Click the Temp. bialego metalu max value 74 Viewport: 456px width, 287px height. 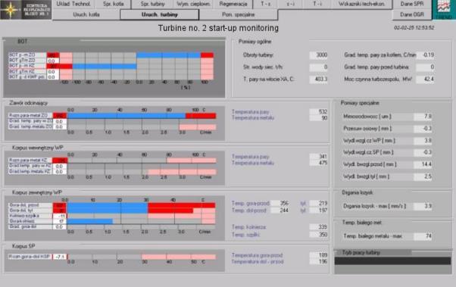[423, 236]
